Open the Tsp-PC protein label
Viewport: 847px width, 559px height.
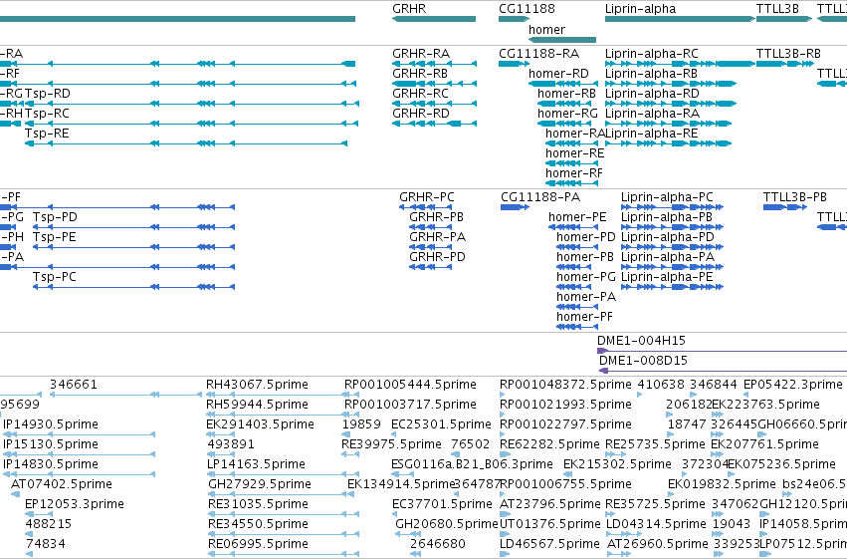[54, 277]
